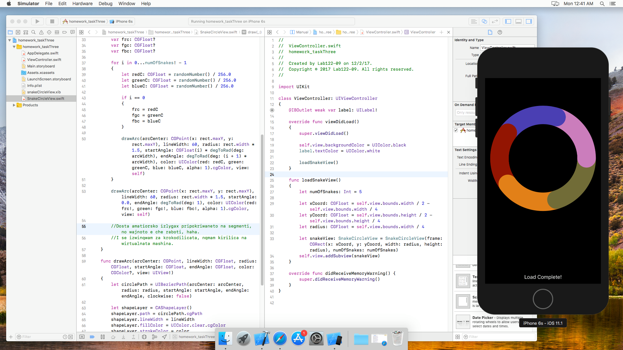
Task: Show the Source Control navigator
Action: (18, 32)
